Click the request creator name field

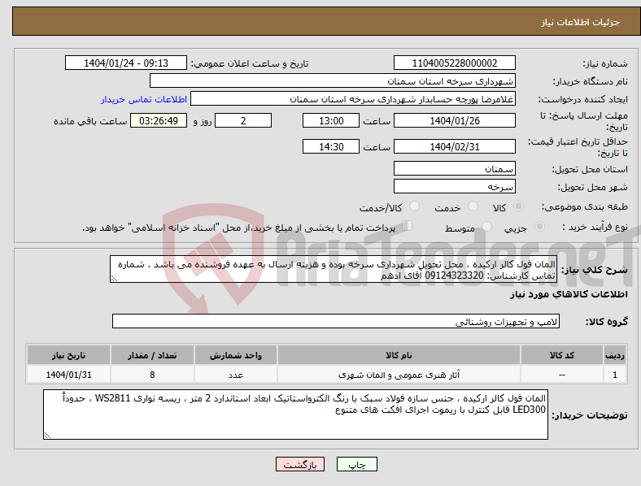point(353,99)
